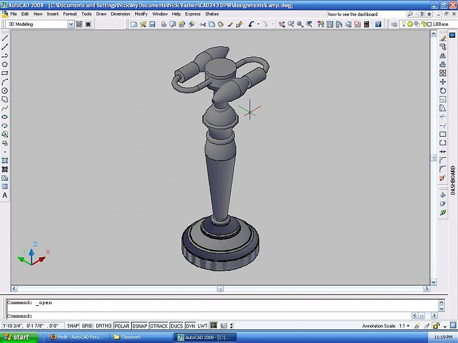Click the Help question mark icon

(378, 24)
